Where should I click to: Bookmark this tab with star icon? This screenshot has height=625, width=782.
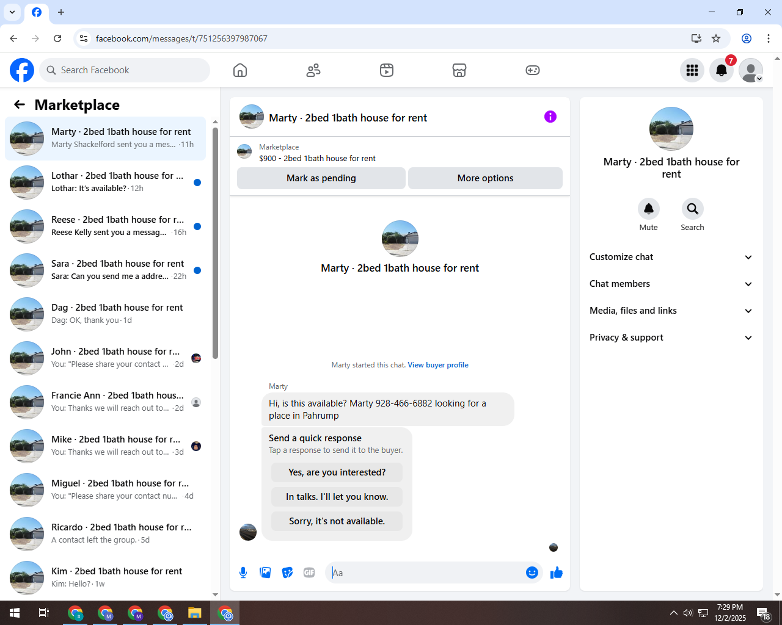click(x=716, y=38)
